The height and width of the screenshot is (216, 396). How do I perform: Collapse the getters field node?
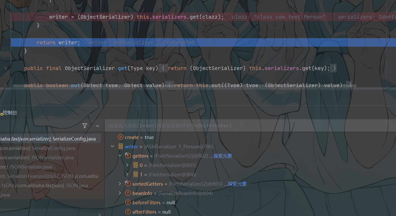click(x=120, y=156)
